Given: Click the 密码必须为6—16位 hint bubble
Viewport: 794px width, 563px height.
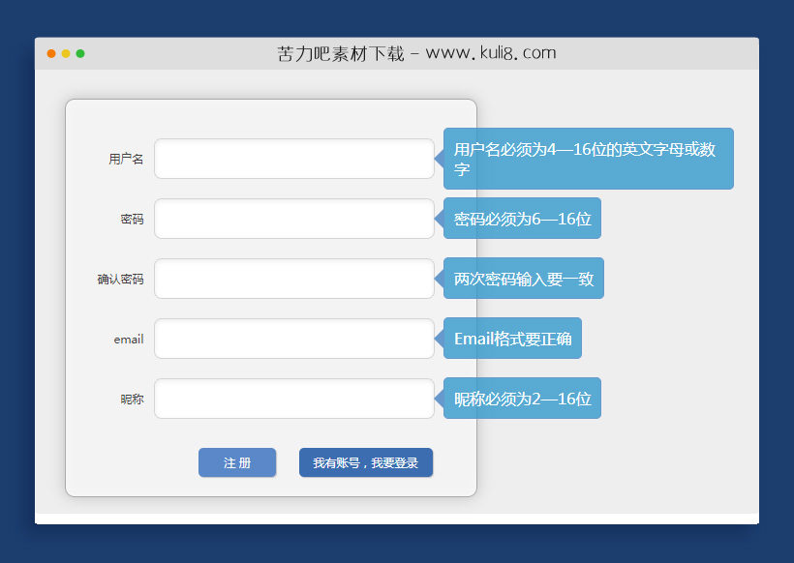Looking at the screenshot, I should pos(523,219).
